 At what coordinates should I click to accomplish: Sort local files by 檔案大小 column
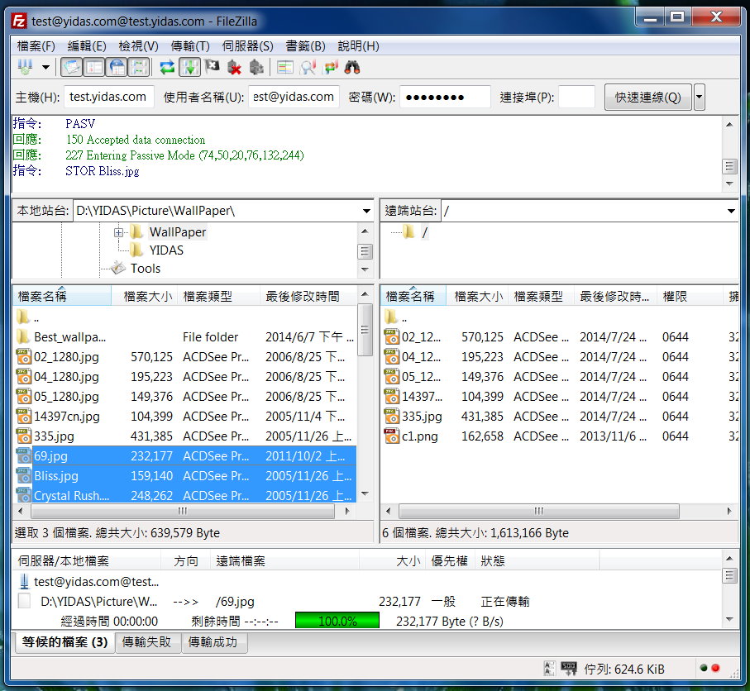point(147,296)
